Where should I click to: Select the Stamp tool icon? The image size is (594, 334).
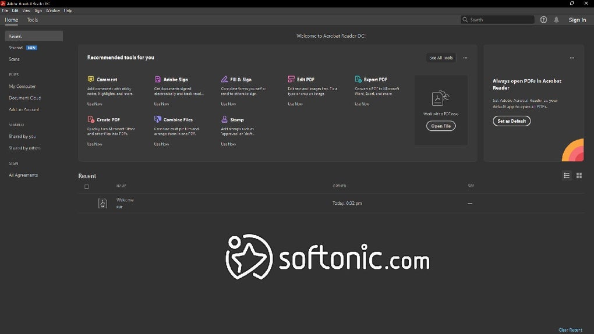pos(224,119)
